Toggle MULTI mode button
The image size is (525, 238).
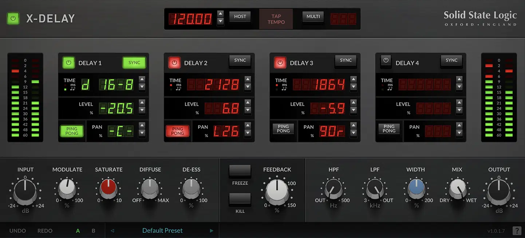(x=313, y=17)
